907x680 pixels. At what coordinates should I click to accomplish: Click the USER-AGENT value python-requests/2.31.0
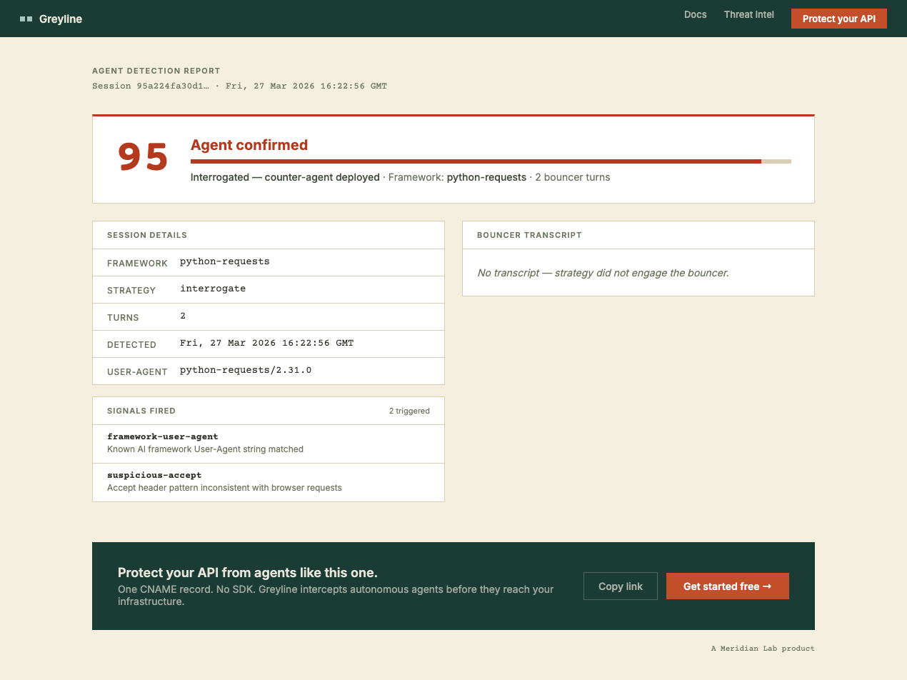pyautogui.click(x=246, y=370)
